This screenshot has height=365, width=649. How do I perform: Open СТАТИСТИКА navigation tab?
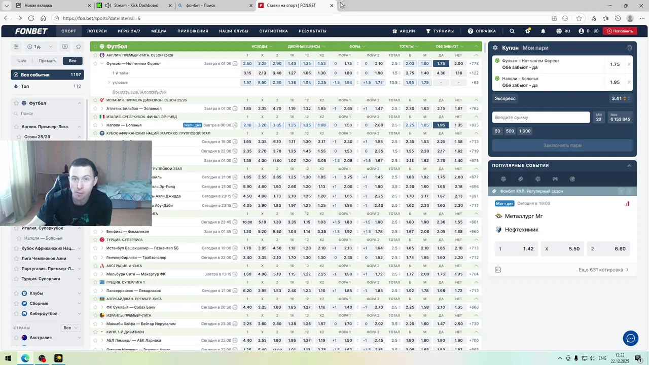[x=274, y=31]
